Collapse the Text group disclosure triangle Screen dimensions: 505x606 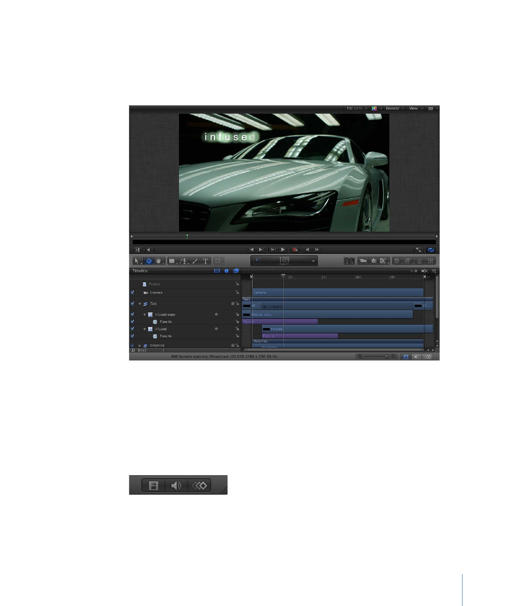(x=140, y=304)
